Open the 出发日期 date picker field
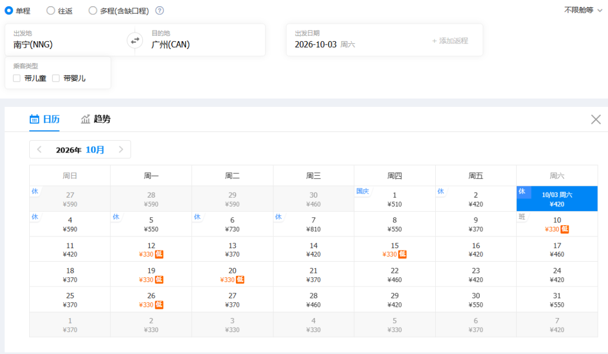608x354 pixels. click(384, 40)
